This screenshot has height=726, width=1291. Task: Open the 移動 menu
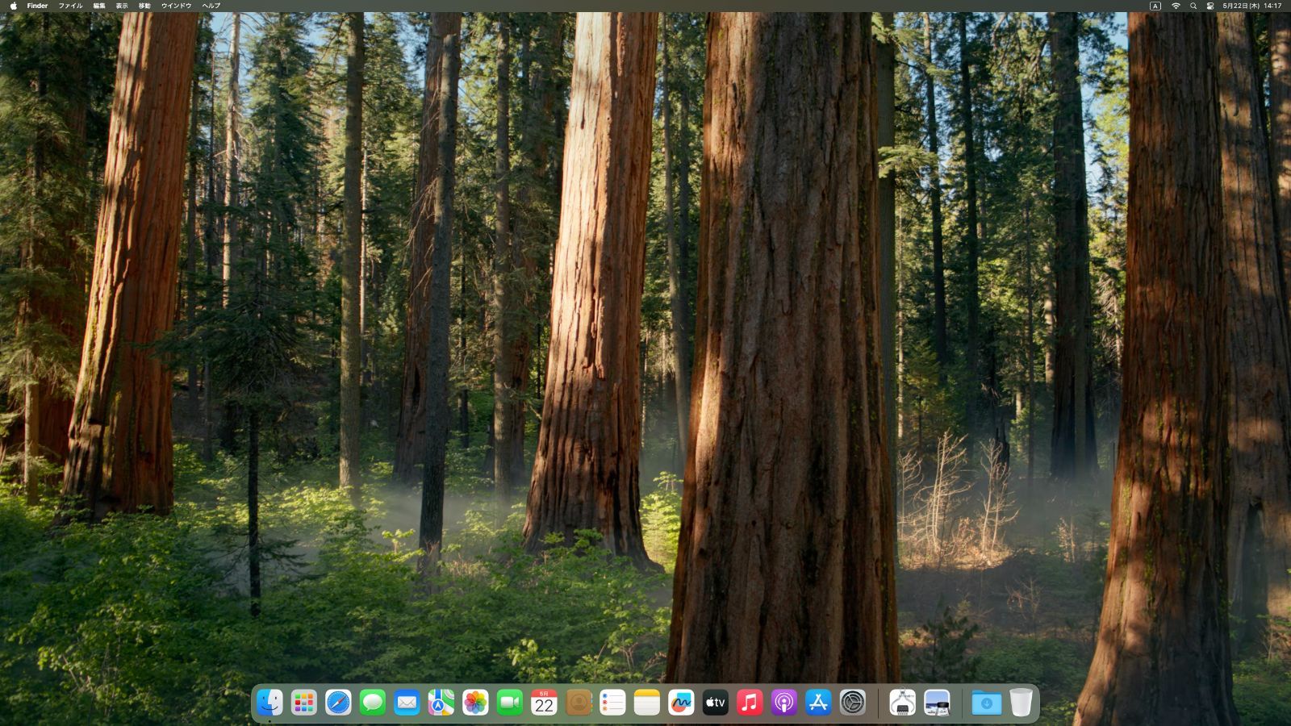[144, 6]
